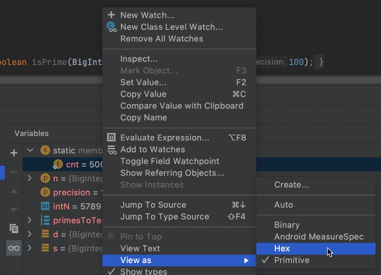Click the New Watch plus icon in sidebar
This screenshot has height=275, width=381.
tap(14, 153)
